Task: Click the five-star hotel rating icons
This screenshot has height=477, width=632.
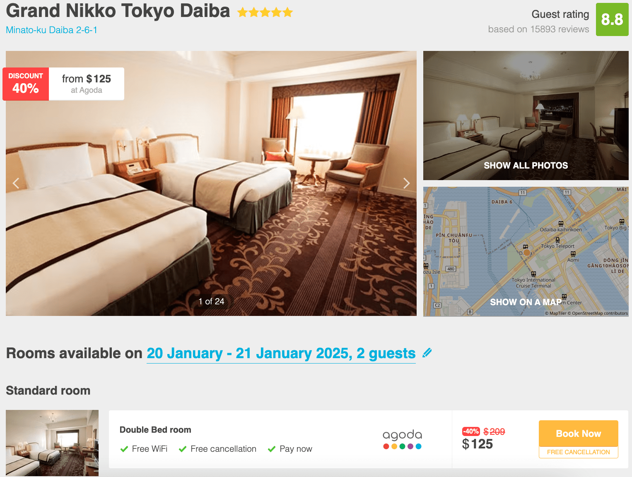Action: [265, 12]
